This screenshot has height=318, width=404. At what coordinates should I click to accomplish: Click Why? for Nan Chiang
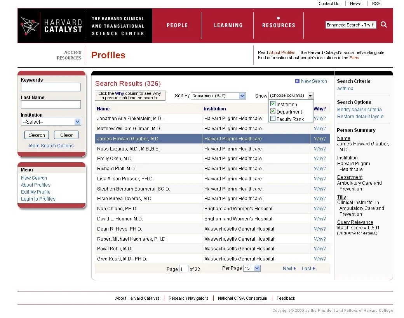point(320,209)
